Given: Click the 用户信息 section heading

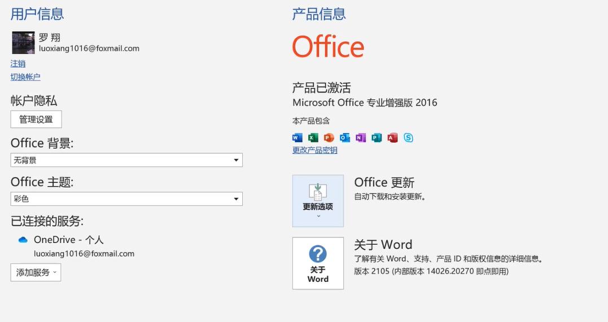Looking at the screenshot, I should [37, 14].
